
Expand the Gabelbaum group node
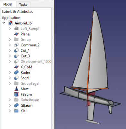tap(10, 100)
